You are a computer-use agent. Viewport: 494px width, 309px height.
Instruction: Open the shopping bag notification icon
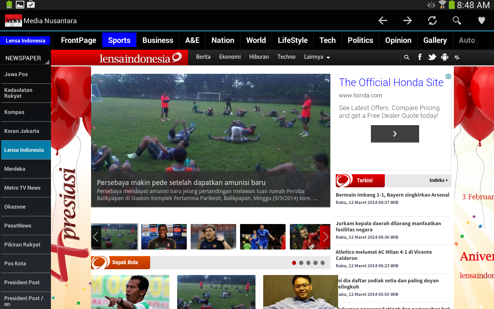pos(31,5)
